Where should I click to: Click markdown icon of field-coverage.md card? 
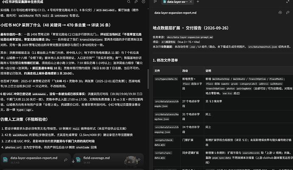click(78, 160)
